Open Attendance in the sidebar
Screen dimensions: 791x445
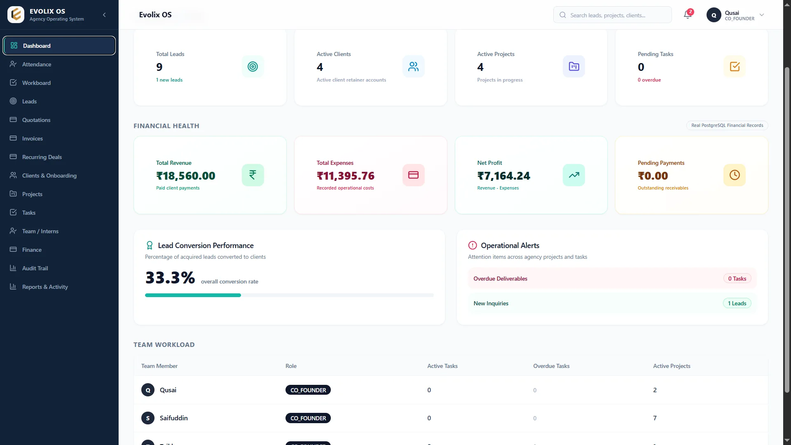pos(59,64)
